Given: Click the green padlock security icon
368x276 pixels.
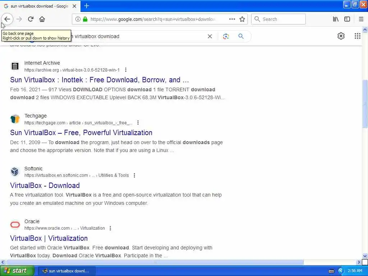Looking at the screenshot, I should [85, 19].
